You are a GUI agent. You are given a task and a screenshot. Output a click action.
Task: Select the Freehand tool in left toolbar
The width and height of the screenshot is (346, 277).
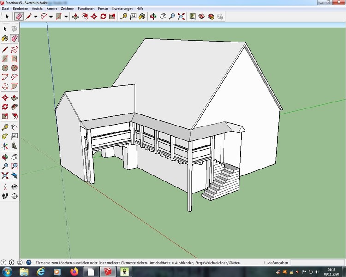14,49
